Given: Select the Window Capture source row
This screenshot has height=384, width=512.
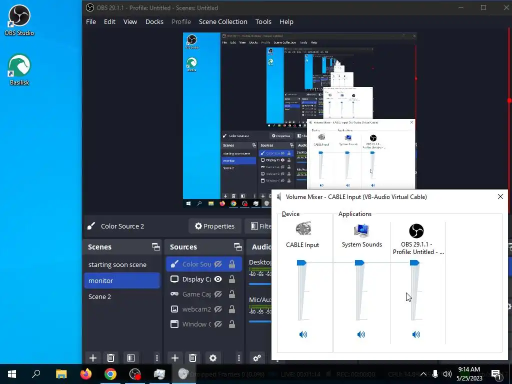Looking at the screenshot, I should [x=204, y=324].
